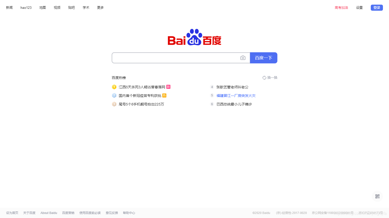Screen dimensions: 389x218
Task: Click the 登录 login button
Action: click(377, 8)
